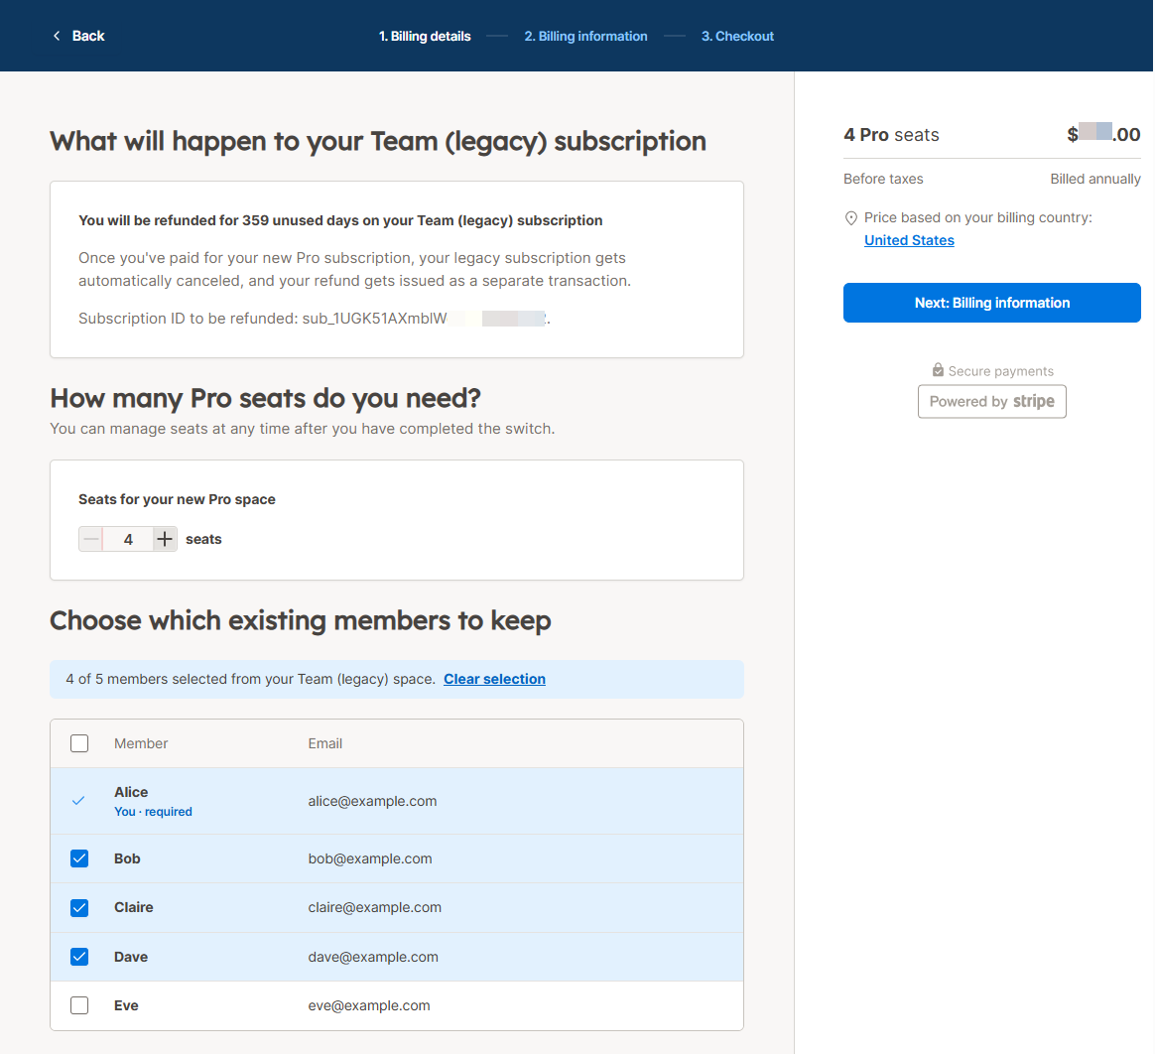1155x1054 pixels.
Task: Select the 1. Billing details step
Action: (425, 36)
